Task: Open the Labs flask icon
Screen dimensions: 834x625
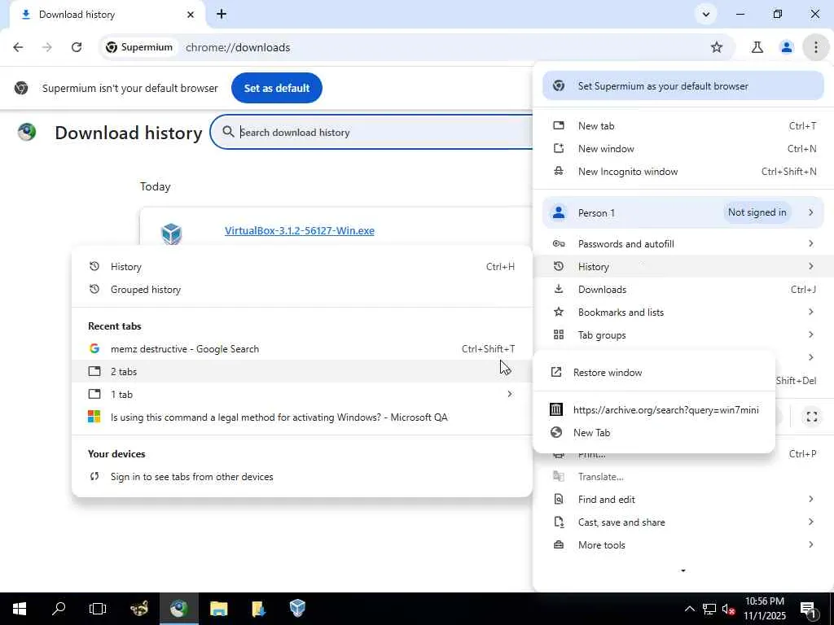Action: tap(757, 47)
